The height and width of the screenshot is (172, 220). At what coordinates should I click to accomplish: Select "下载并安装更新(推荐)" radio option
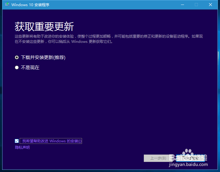(x=17, y=58)
